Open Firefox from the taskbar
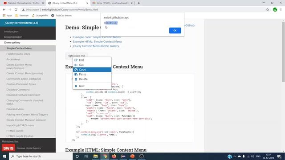This screenshot has width=285, height=160. [114, 156]
